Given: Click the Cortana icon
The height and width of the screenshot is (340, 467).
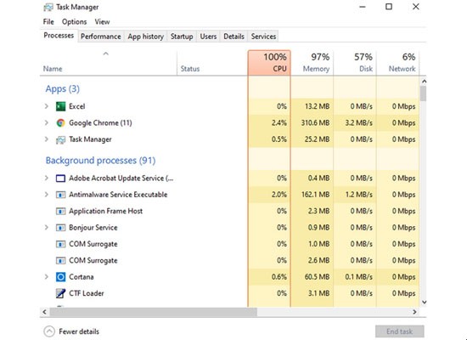Looking at the screenshot, I should coord(60,277).
